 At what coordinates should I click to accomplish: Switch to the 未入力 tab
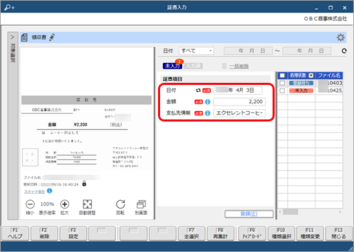172,66
